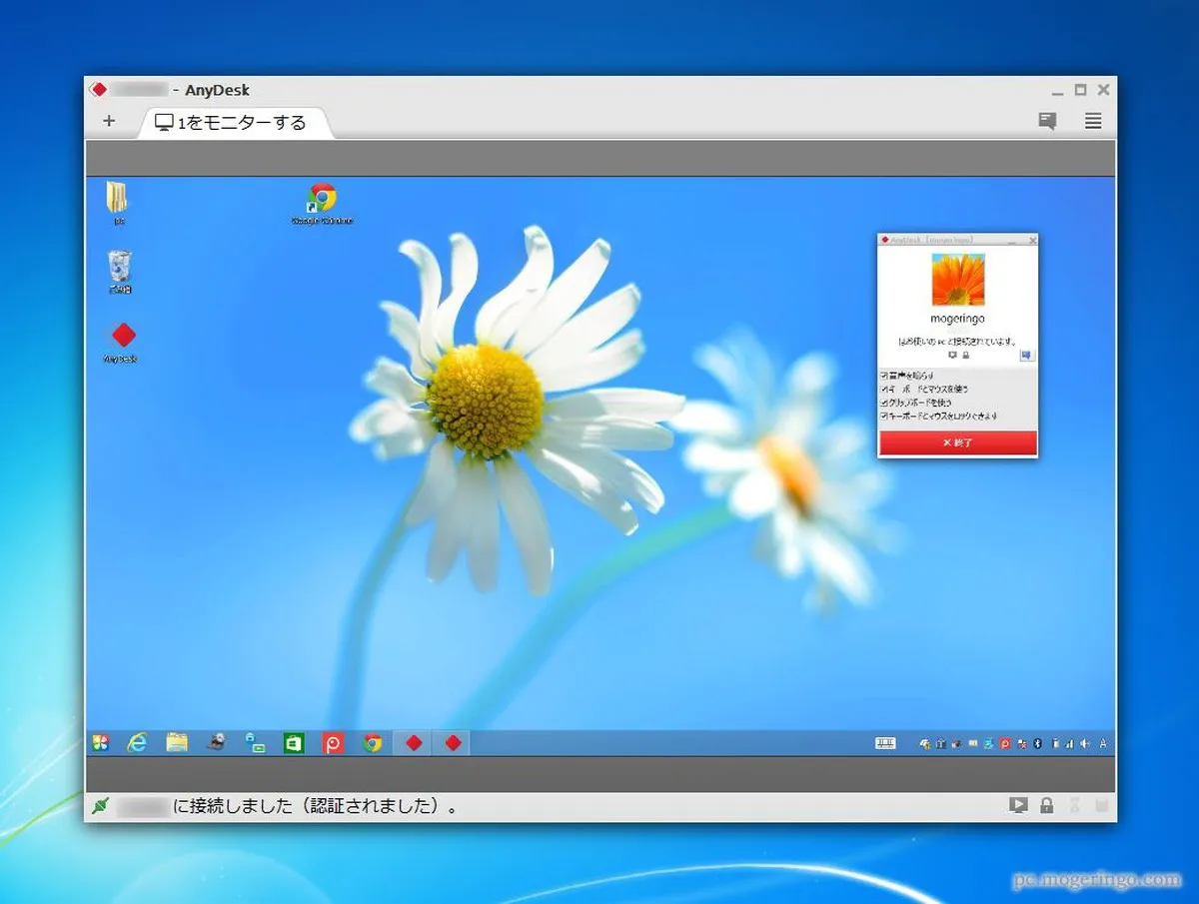The width and height of the screenshot is (1199, 904).
Task: Click the に接続しました status message
Action: coord(316,806)
